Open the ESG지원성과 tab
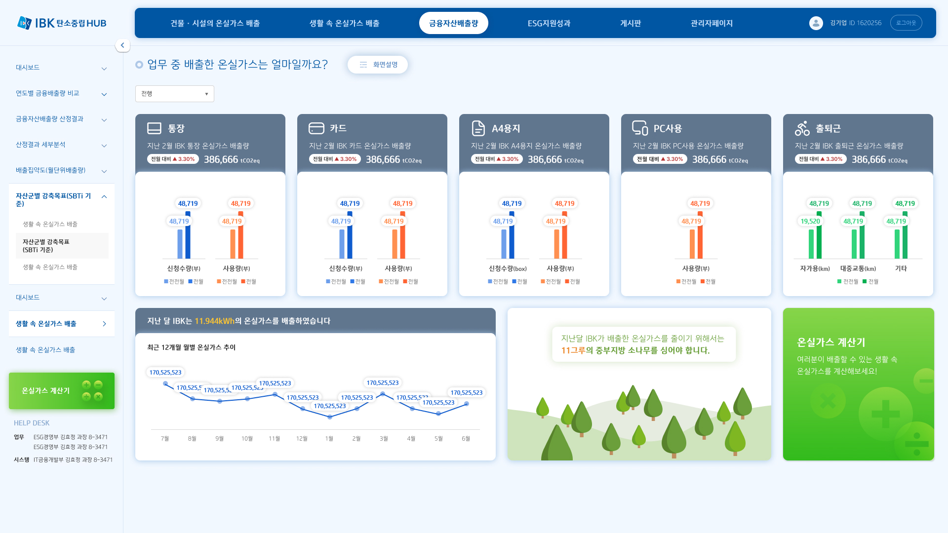Screen dimensions: 948x533 coord(549,23)
